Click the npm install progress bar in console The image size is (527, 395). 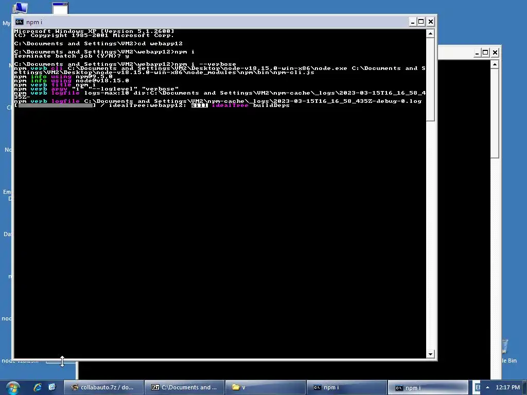55,105
